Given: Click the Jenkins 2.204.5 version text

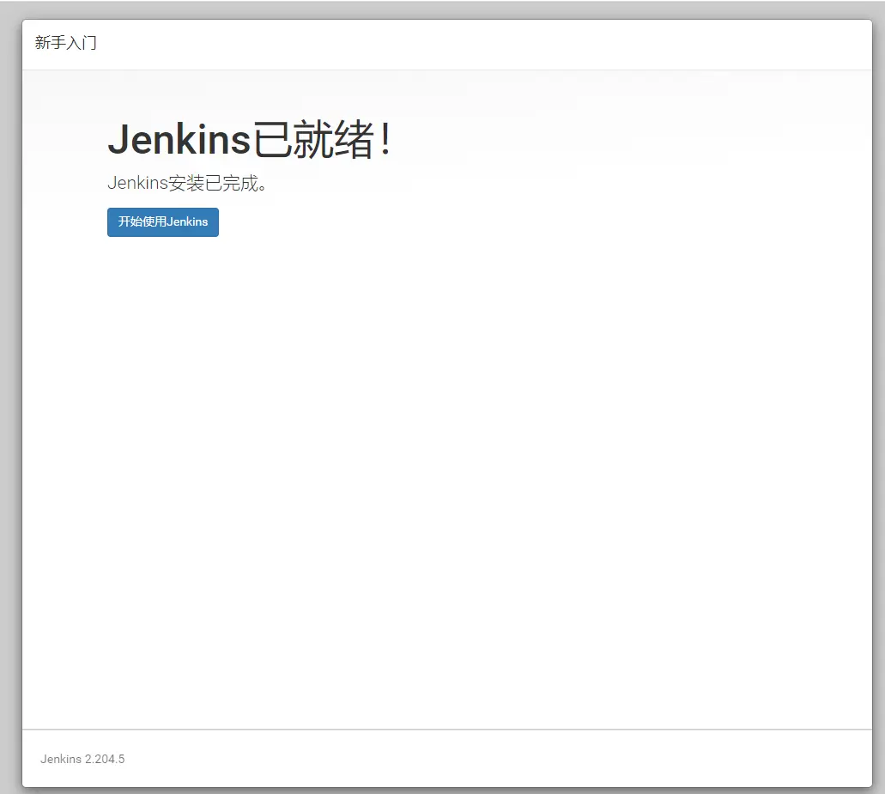Looking at the screenshot, I should click(x=82, y=759).
